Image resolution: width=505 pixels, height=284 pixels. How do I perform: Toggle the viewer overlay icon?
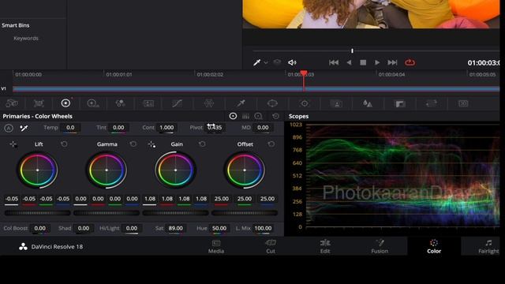click(277, 62)
